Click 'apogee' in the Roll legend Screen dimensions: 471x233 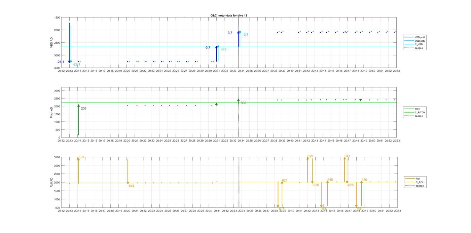(x=420, y=186)
